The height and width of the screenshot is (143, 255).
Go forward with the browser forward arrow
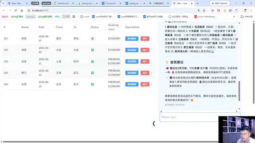point(10,10)
